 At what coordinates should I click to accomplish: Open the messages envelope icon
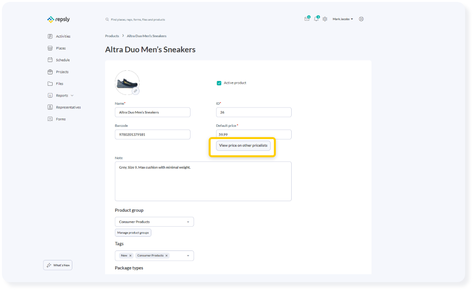(307, 19)
